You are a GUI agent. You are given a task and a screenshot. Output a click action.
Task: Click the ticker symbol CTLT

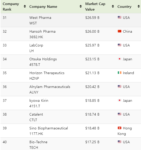pyautogui.click(x=33, y=120)
